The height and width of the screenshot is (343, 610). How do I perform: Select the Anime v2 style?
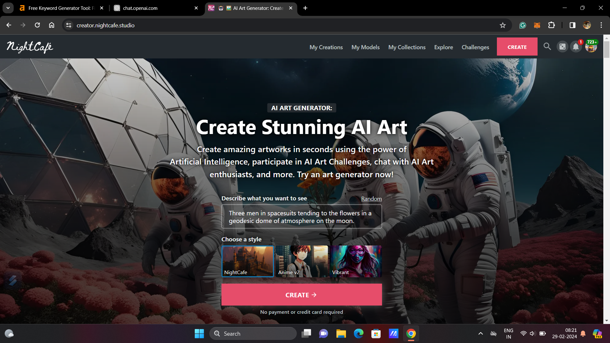pos(302,261)
